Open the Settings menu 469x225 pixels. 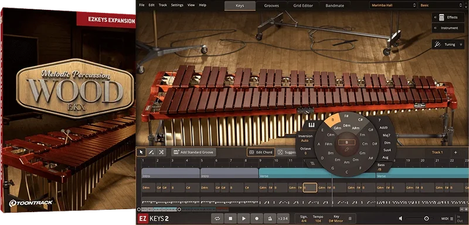coord(177,5)
